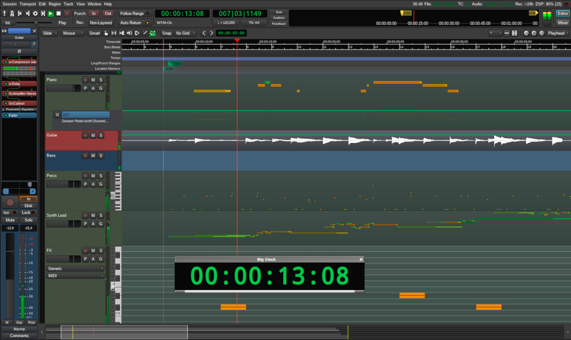The height and width of the screenshot is (340, 571).
Task: Open the Slide edit mode dropdown
Action: (49, 33)
